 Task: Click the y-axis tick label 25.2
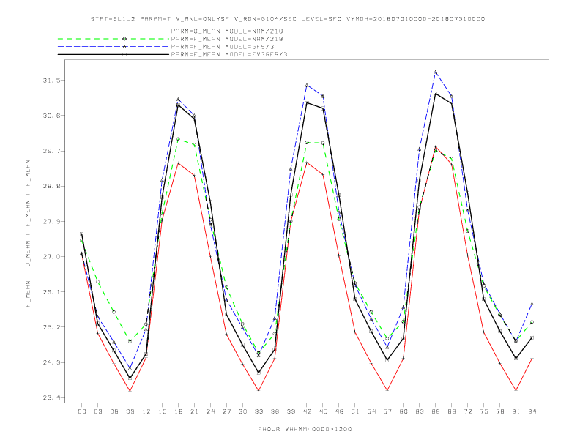51,327
